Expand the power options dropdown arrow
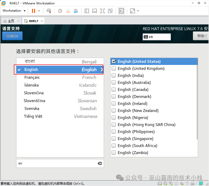Screen dimensions: 209x186 point(39,11)
